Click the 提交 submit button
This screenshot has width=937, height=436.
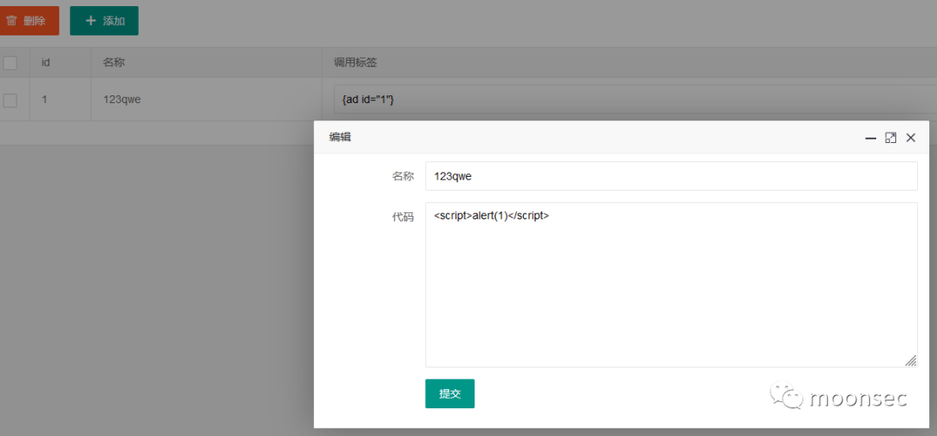(450, 394)
